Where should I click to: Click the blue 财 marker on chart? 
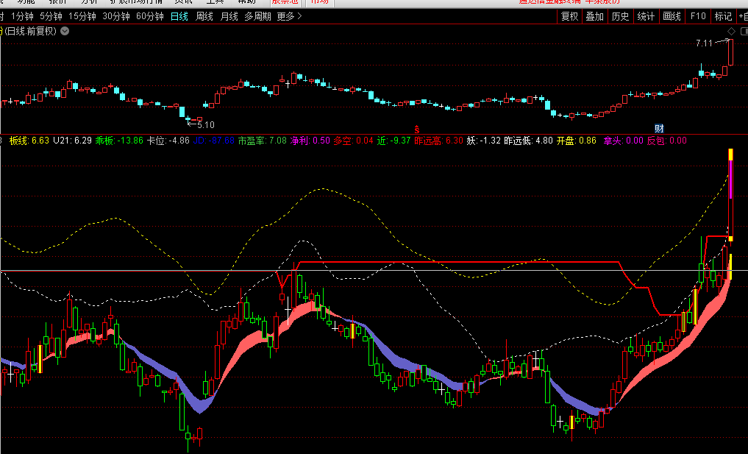pyautogui.click(x=659, y=128)
